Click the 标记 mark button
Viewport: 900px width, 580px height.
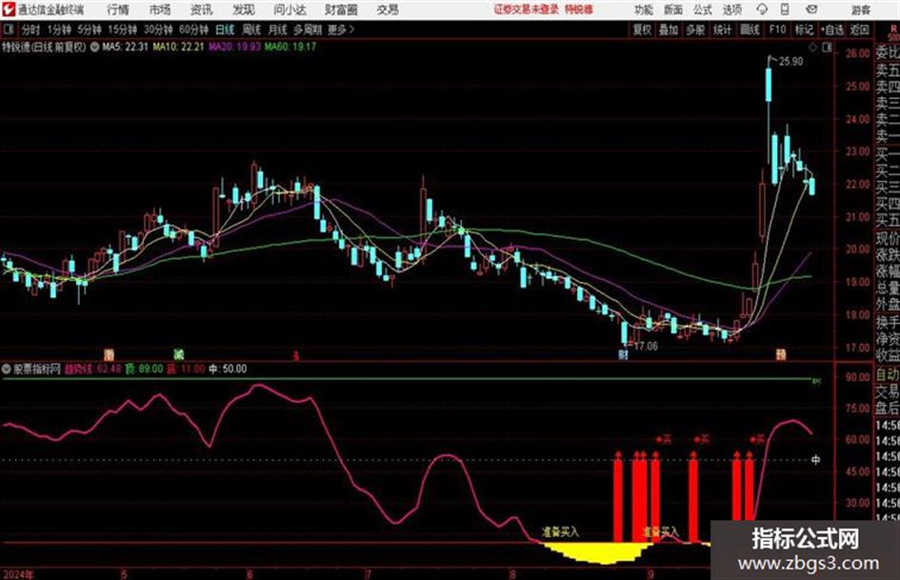point(804,30)
